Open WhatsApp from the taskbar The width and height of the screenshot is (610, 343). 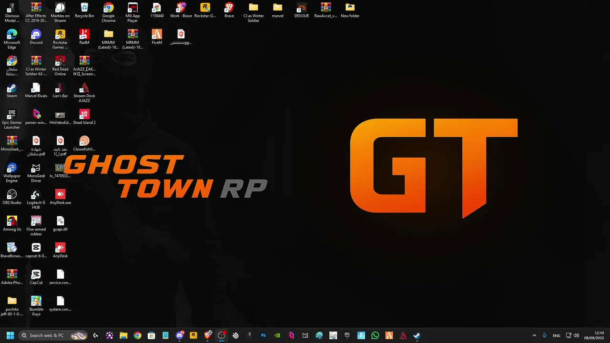point(375,335)
